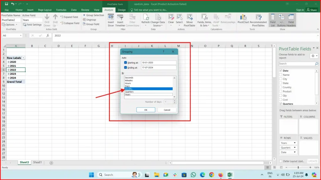This screenshot has height=180, width=321.
Task: Open the Row Labels filter dropdown
Action: coord(23,58)
